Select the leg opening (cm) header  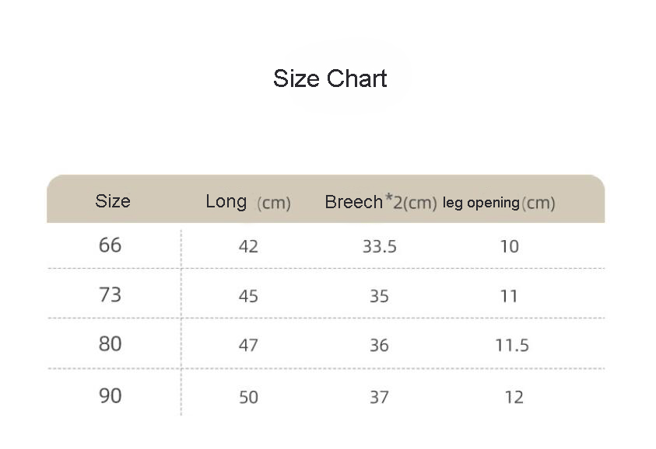coord(499,203)
